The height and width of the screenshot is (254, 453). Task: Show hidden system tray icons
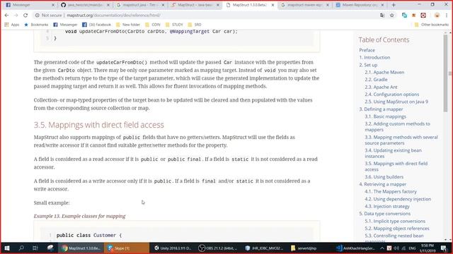coord(382,248)
